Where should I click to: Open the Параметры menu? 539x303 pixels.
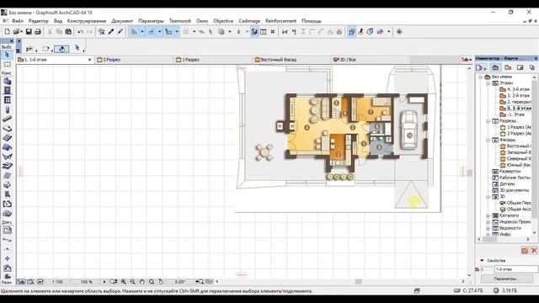click(x=151, y=21)
